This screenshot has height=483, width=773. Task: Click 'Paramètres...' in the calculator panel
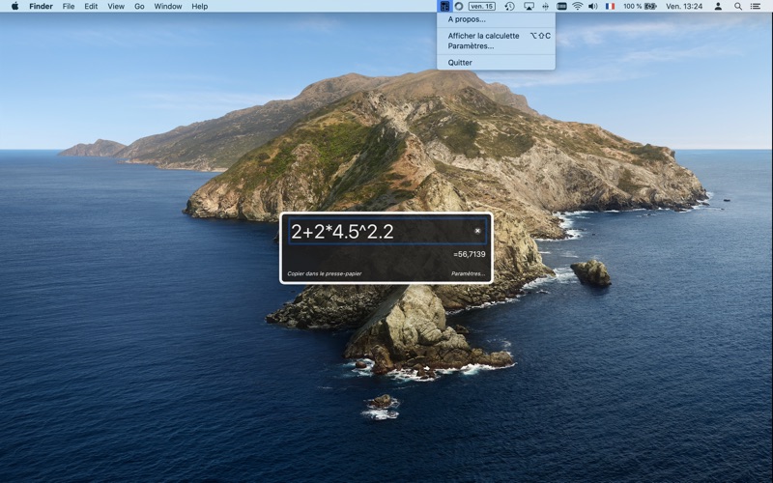click(x=468, y=273)
